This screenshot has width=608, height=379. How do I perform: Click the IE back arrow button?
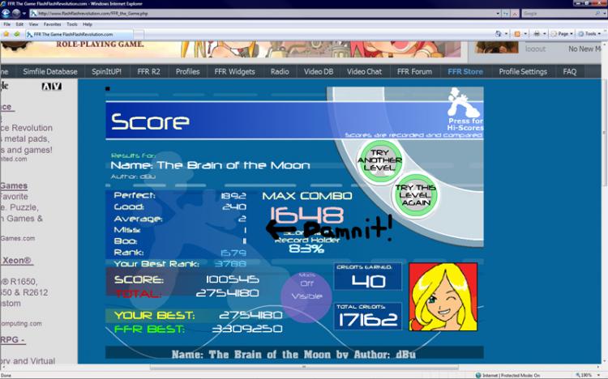coord(6,14)
